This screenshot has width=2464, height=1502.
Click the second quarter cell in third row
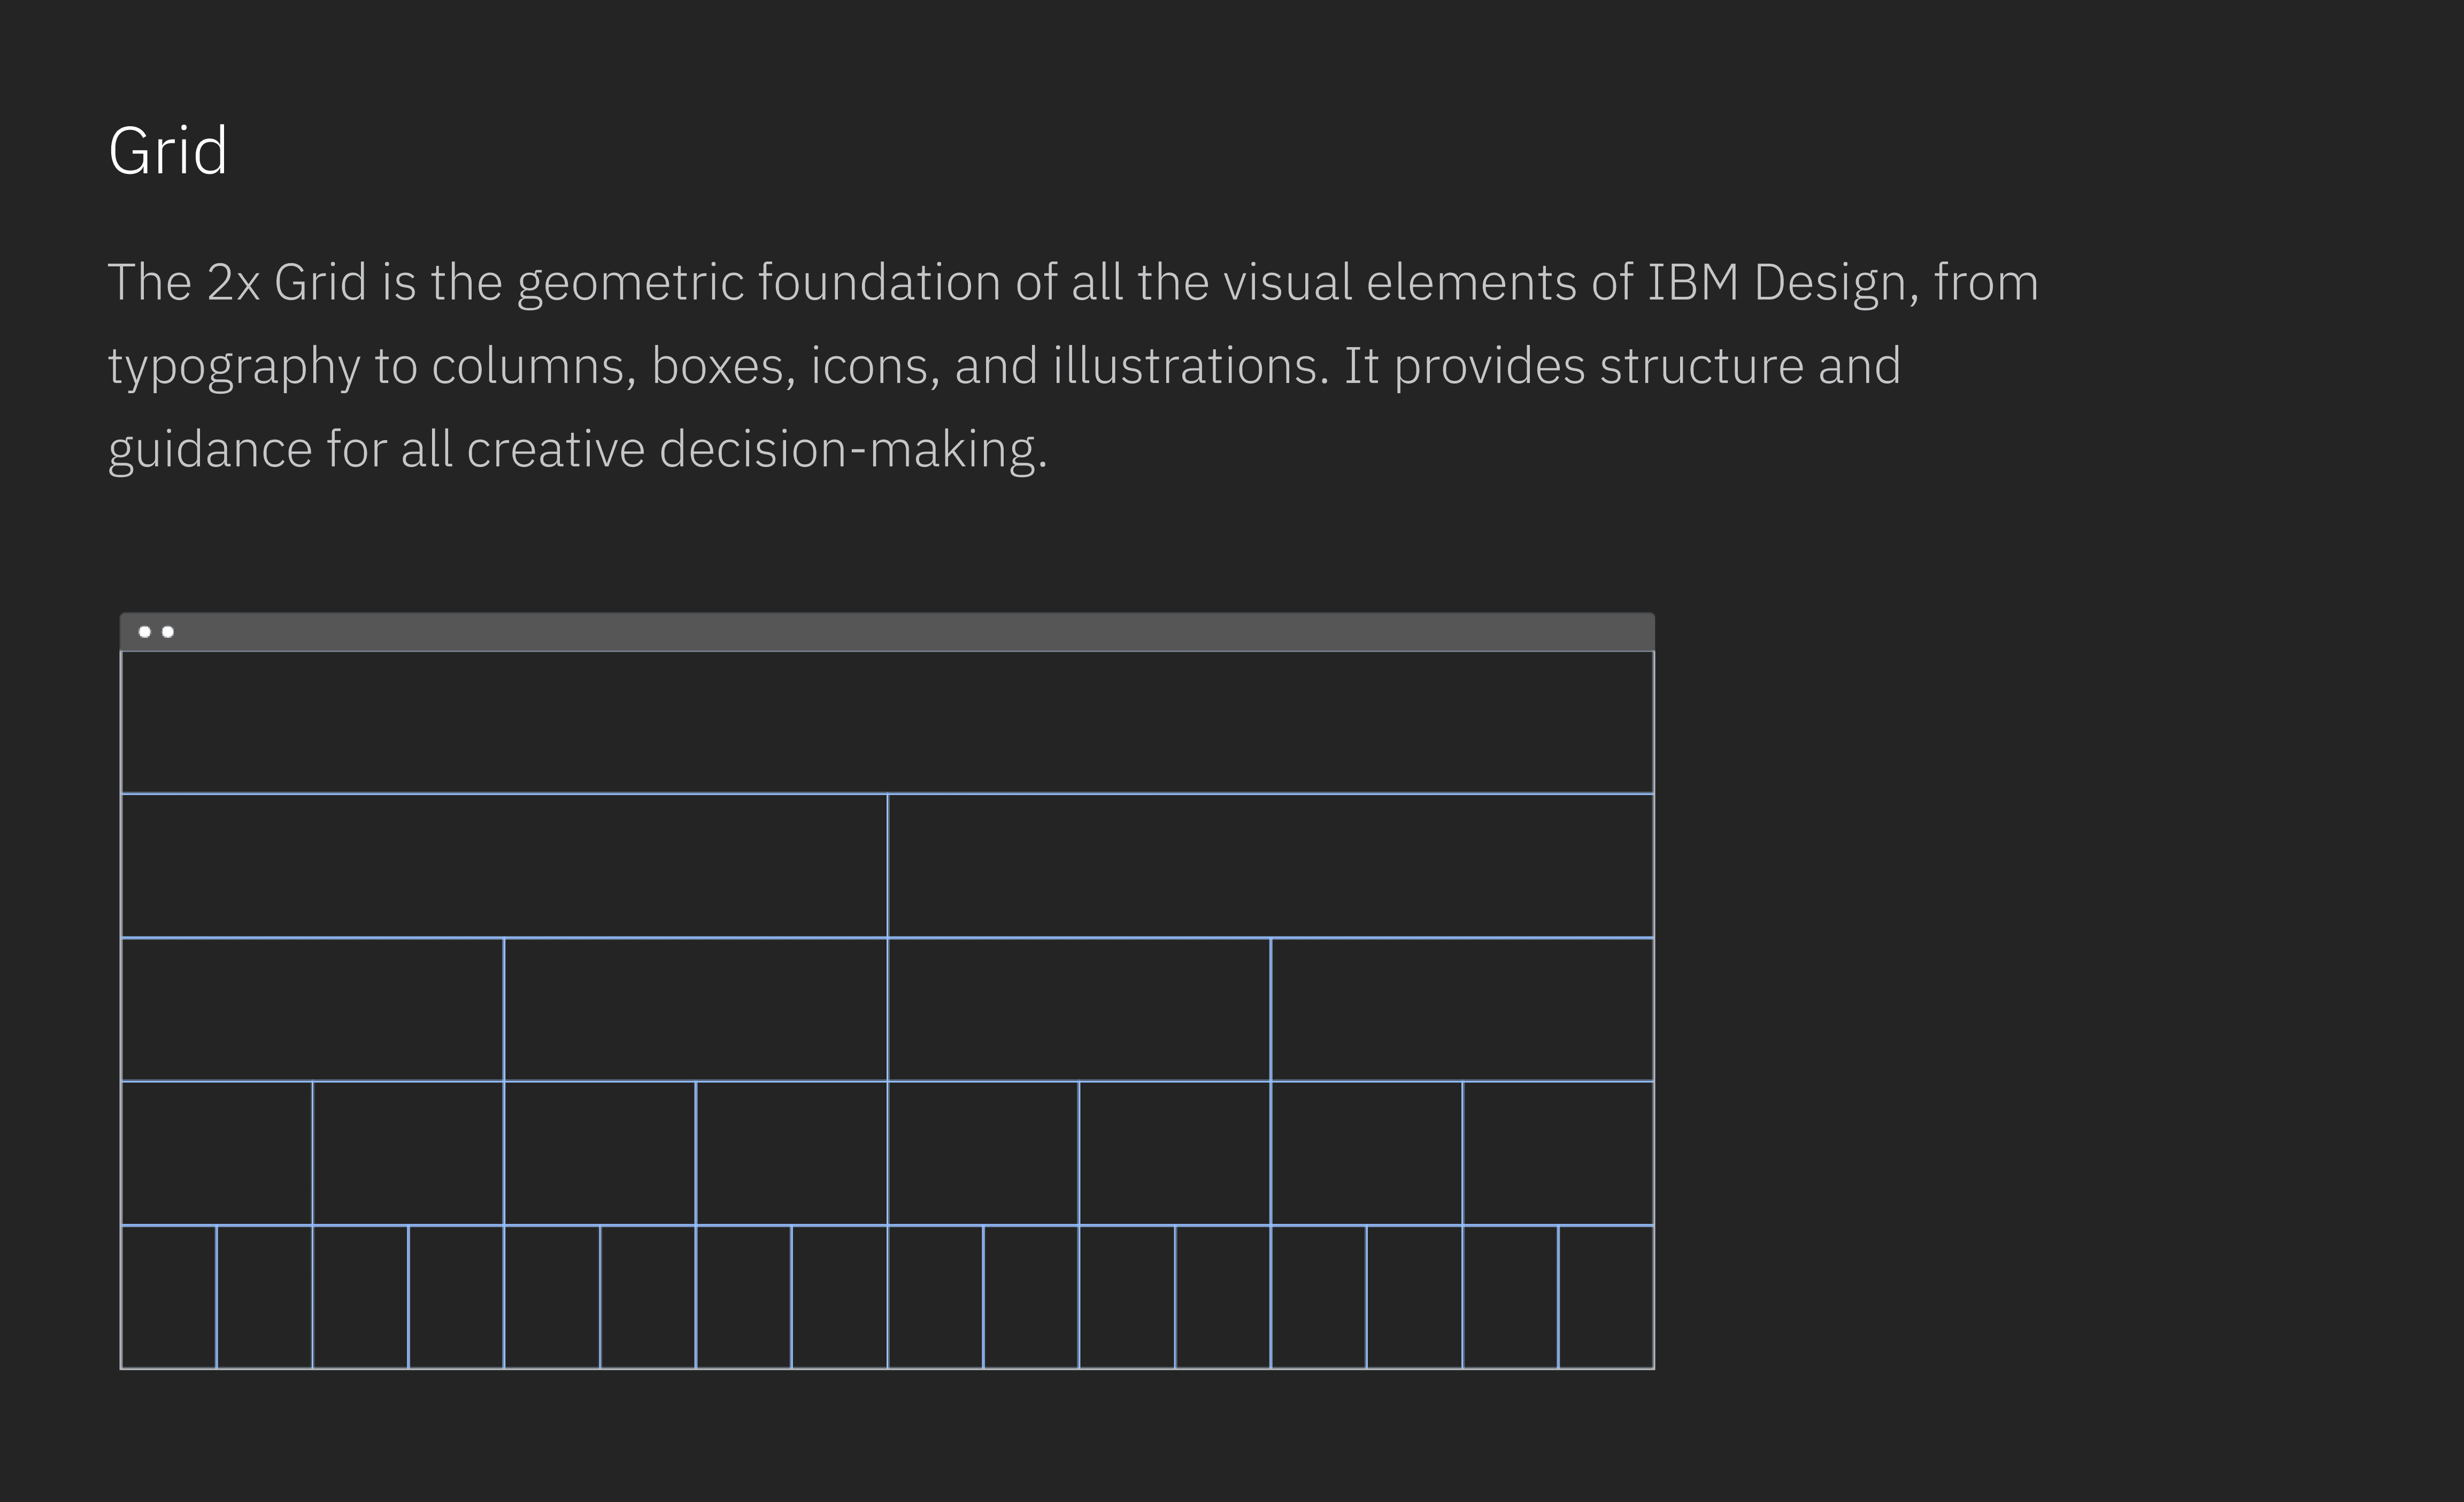(x=695, y=1009)
